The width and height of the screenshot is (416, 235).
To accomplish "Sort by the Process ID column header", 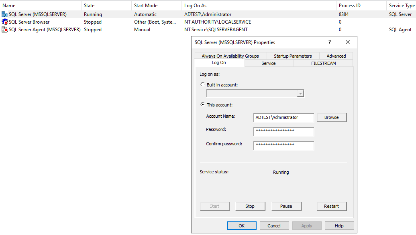I will [361, 5].
